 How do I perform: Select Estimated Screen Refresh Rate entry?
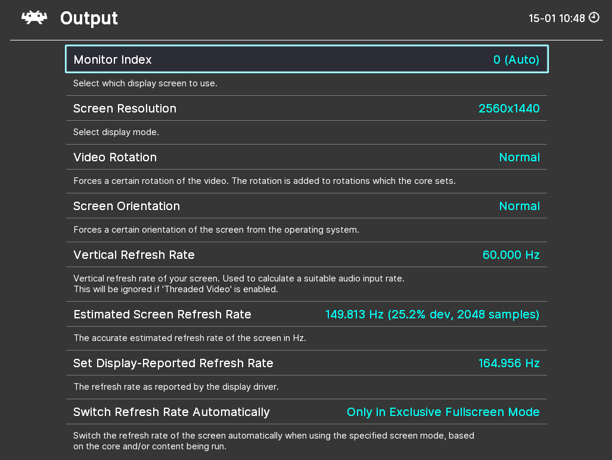(307, 314)
